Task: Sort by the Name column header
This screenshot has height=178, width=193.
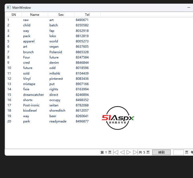Action: [x=35, y=15]
